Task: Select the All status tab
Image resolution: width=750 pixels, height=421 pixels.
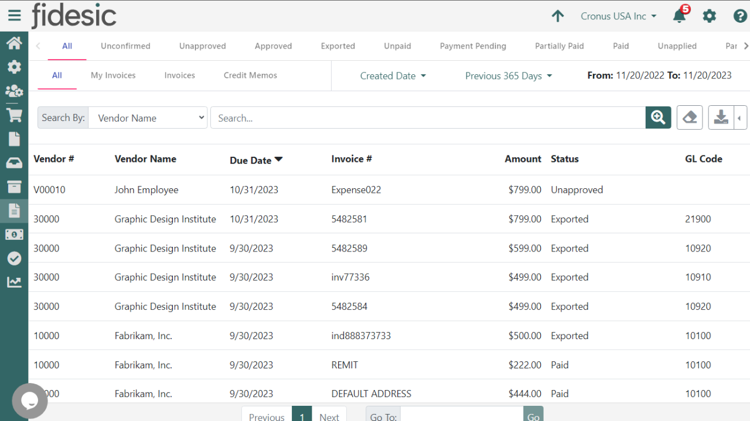Action: [67, 46]
